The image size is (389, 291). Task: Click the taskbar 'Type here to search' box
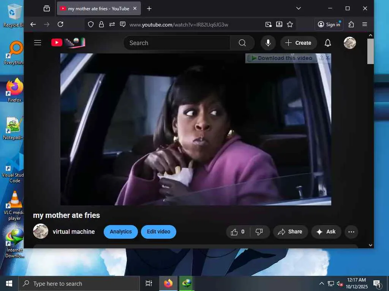79,283
